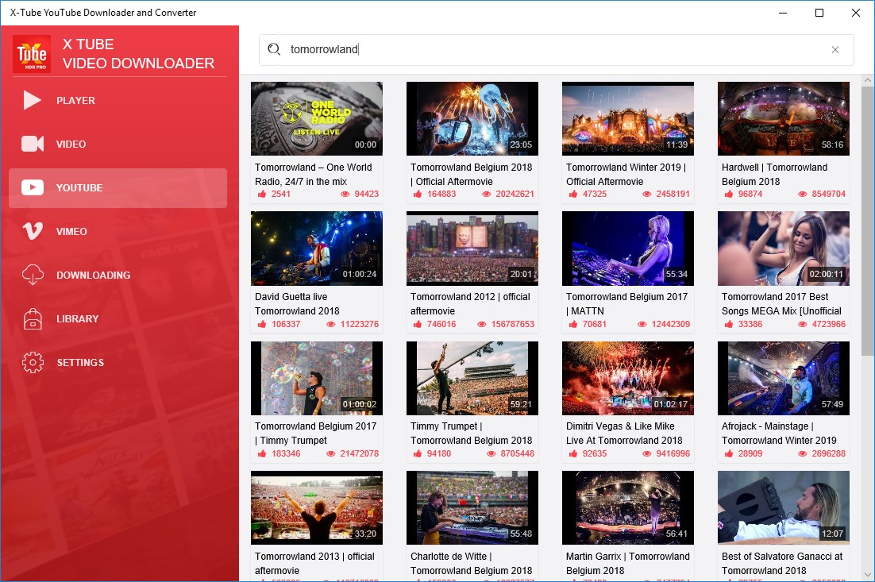Click like count 164883
The image size is (875, 582).
tap(441, 195)
